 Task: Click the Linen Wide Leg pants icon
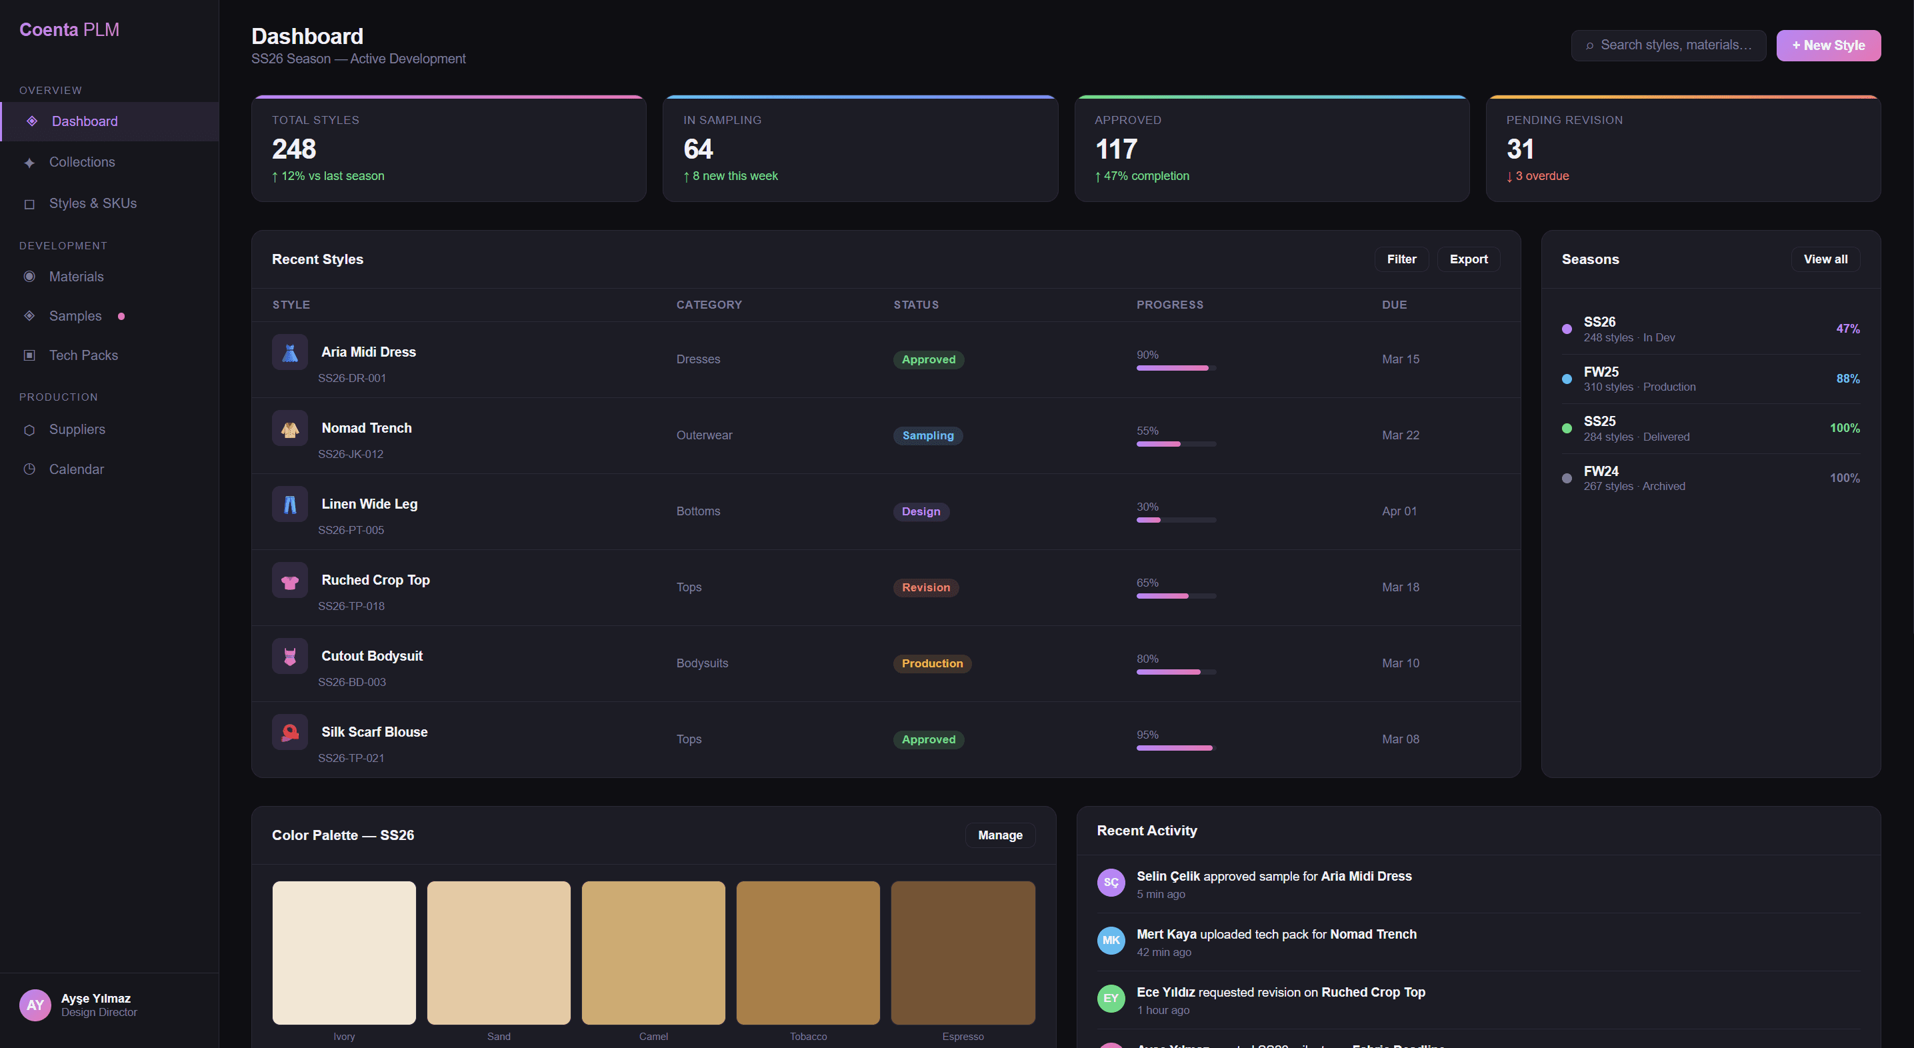(x=290, y=505)
